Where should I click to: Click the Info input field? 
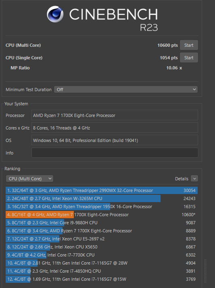115,153
